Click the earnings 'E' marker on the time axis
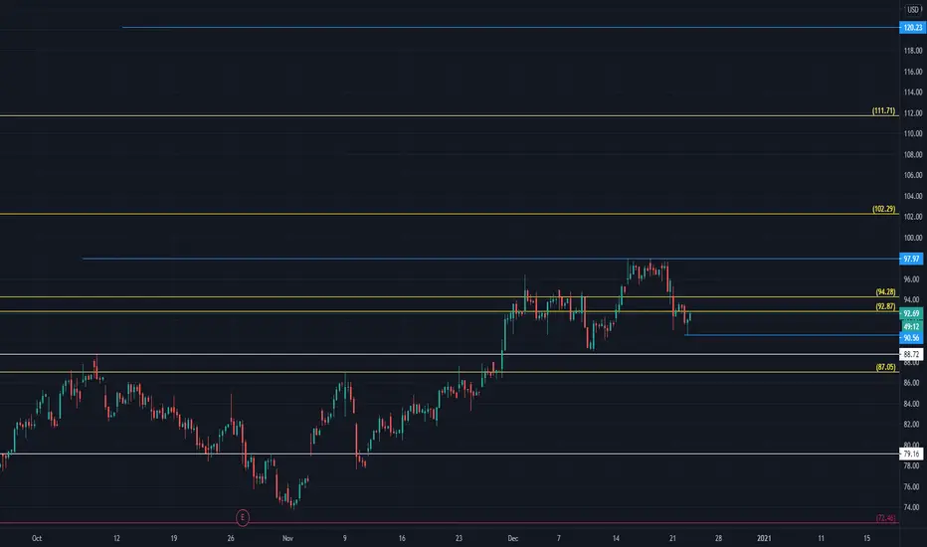The height and width of the screenshot is (547, 927). tap(243, 517)
